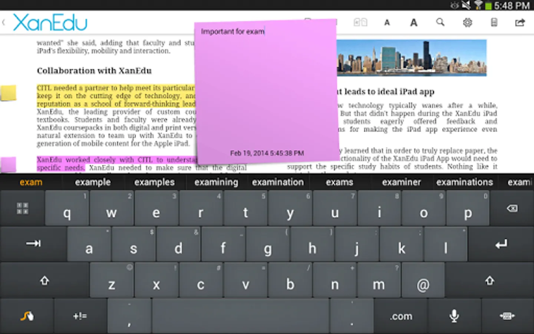534x334 pixels.
Task: Choose suggestion "exams"
Action: click(x=339, y=182)
